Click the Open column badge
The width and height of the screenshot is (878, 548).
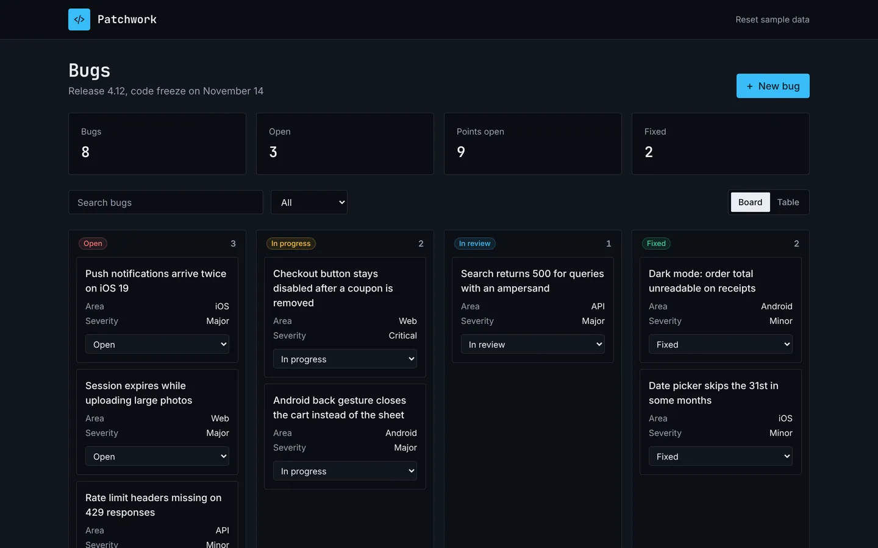pos(93,244)
